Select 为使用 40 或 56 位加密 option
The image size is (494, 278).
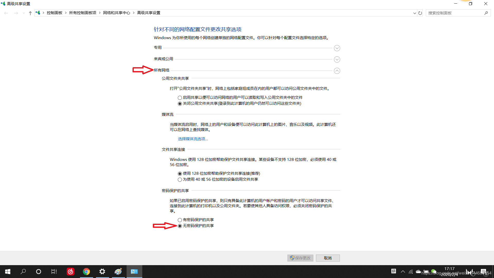coord(180,179)
